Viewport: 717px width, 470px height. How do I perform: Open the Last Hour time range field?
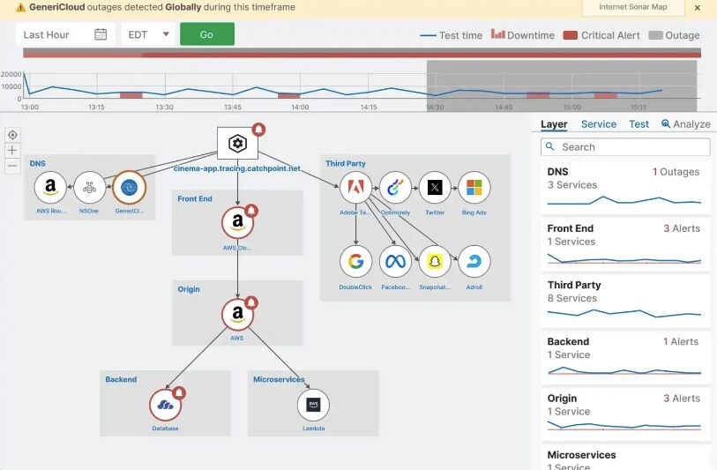(65, 34)
